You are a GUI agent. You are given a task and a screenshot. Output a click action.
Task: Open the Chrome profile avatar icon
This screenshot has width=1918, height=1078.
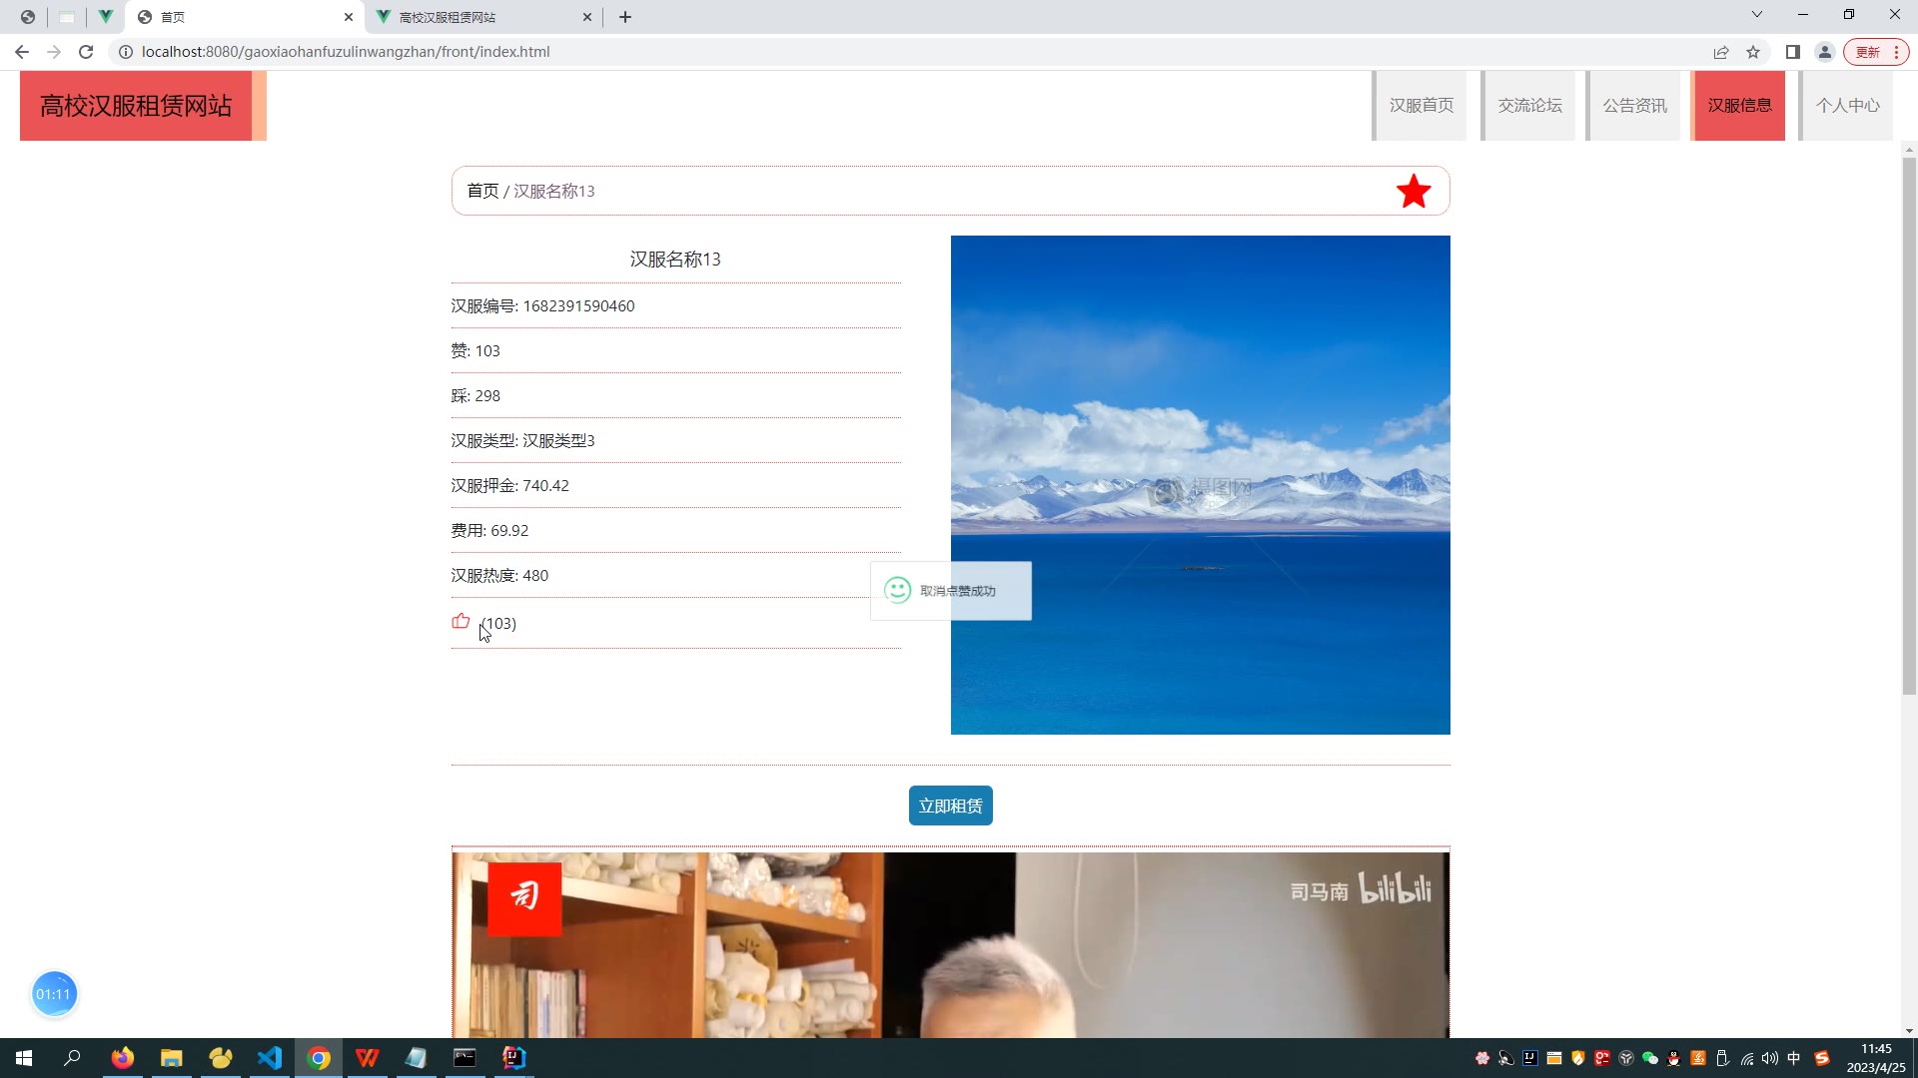pos(1825,52)
